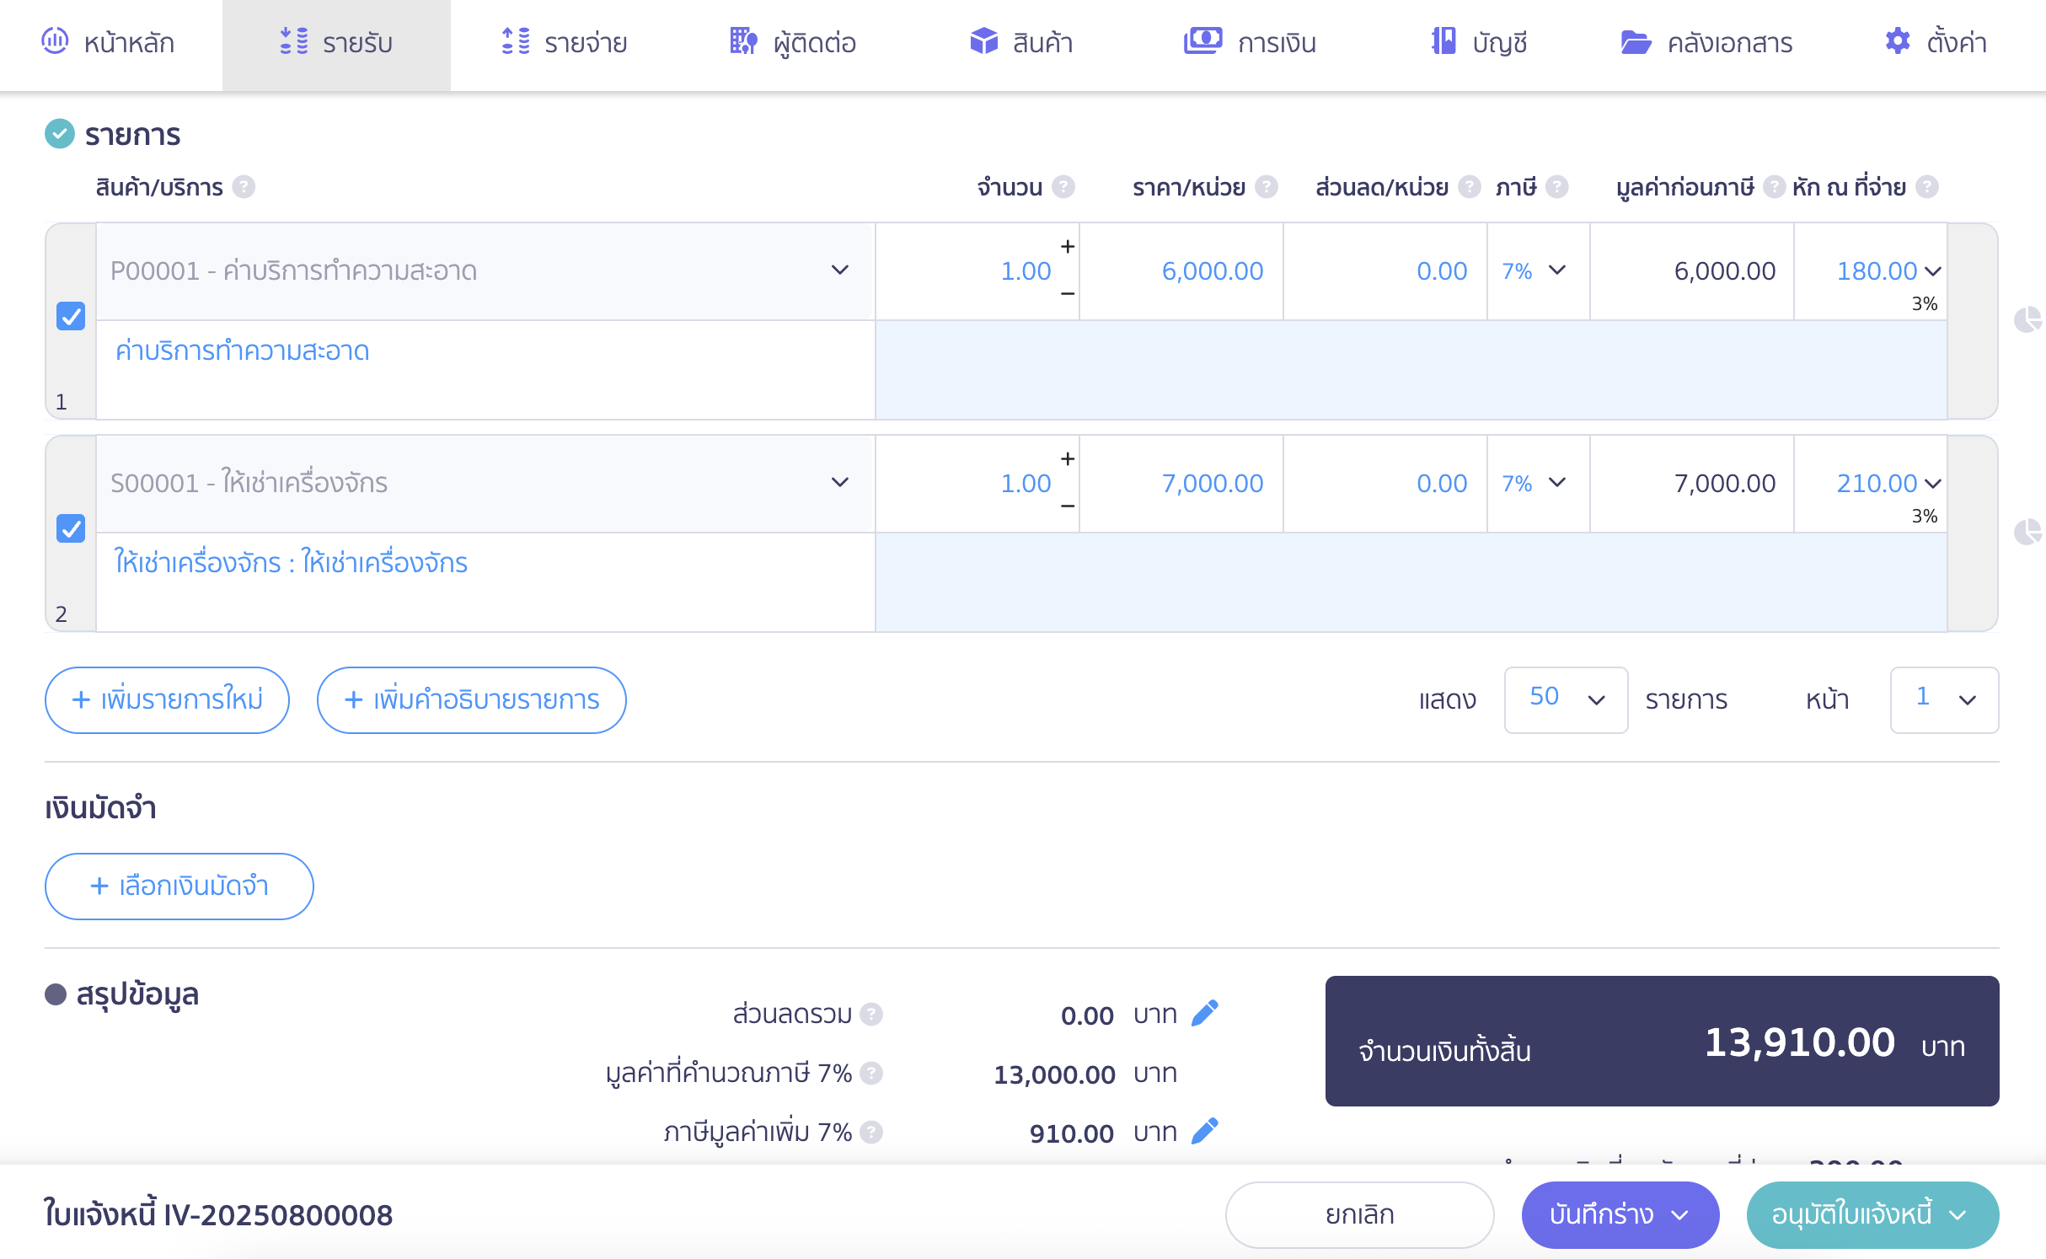Screen dimensions: 2046x1259
Task: Open the รายจ่าย expenses tab
Action: [564, 42]
